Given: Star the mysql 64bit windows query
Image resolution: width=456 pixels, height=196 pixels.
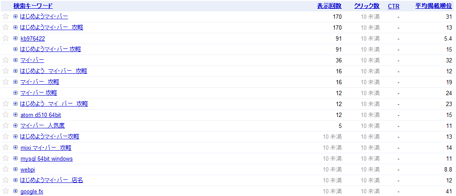Looking at the screenshot, I should click(x=6, y=158).
